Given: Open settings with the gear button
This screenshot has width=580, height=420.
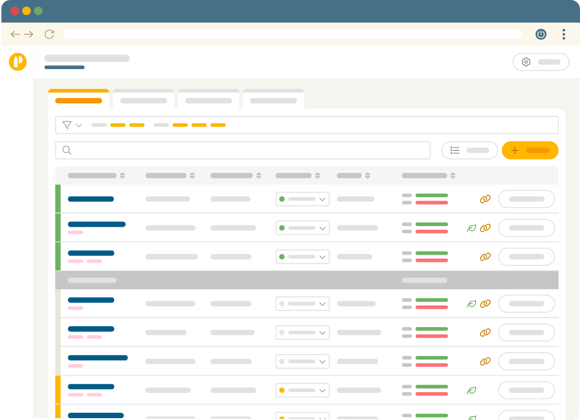Looking at the screenshot, I should pos(540,62).
